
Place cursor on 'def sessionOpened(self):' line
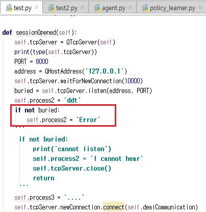pos(39,32)
